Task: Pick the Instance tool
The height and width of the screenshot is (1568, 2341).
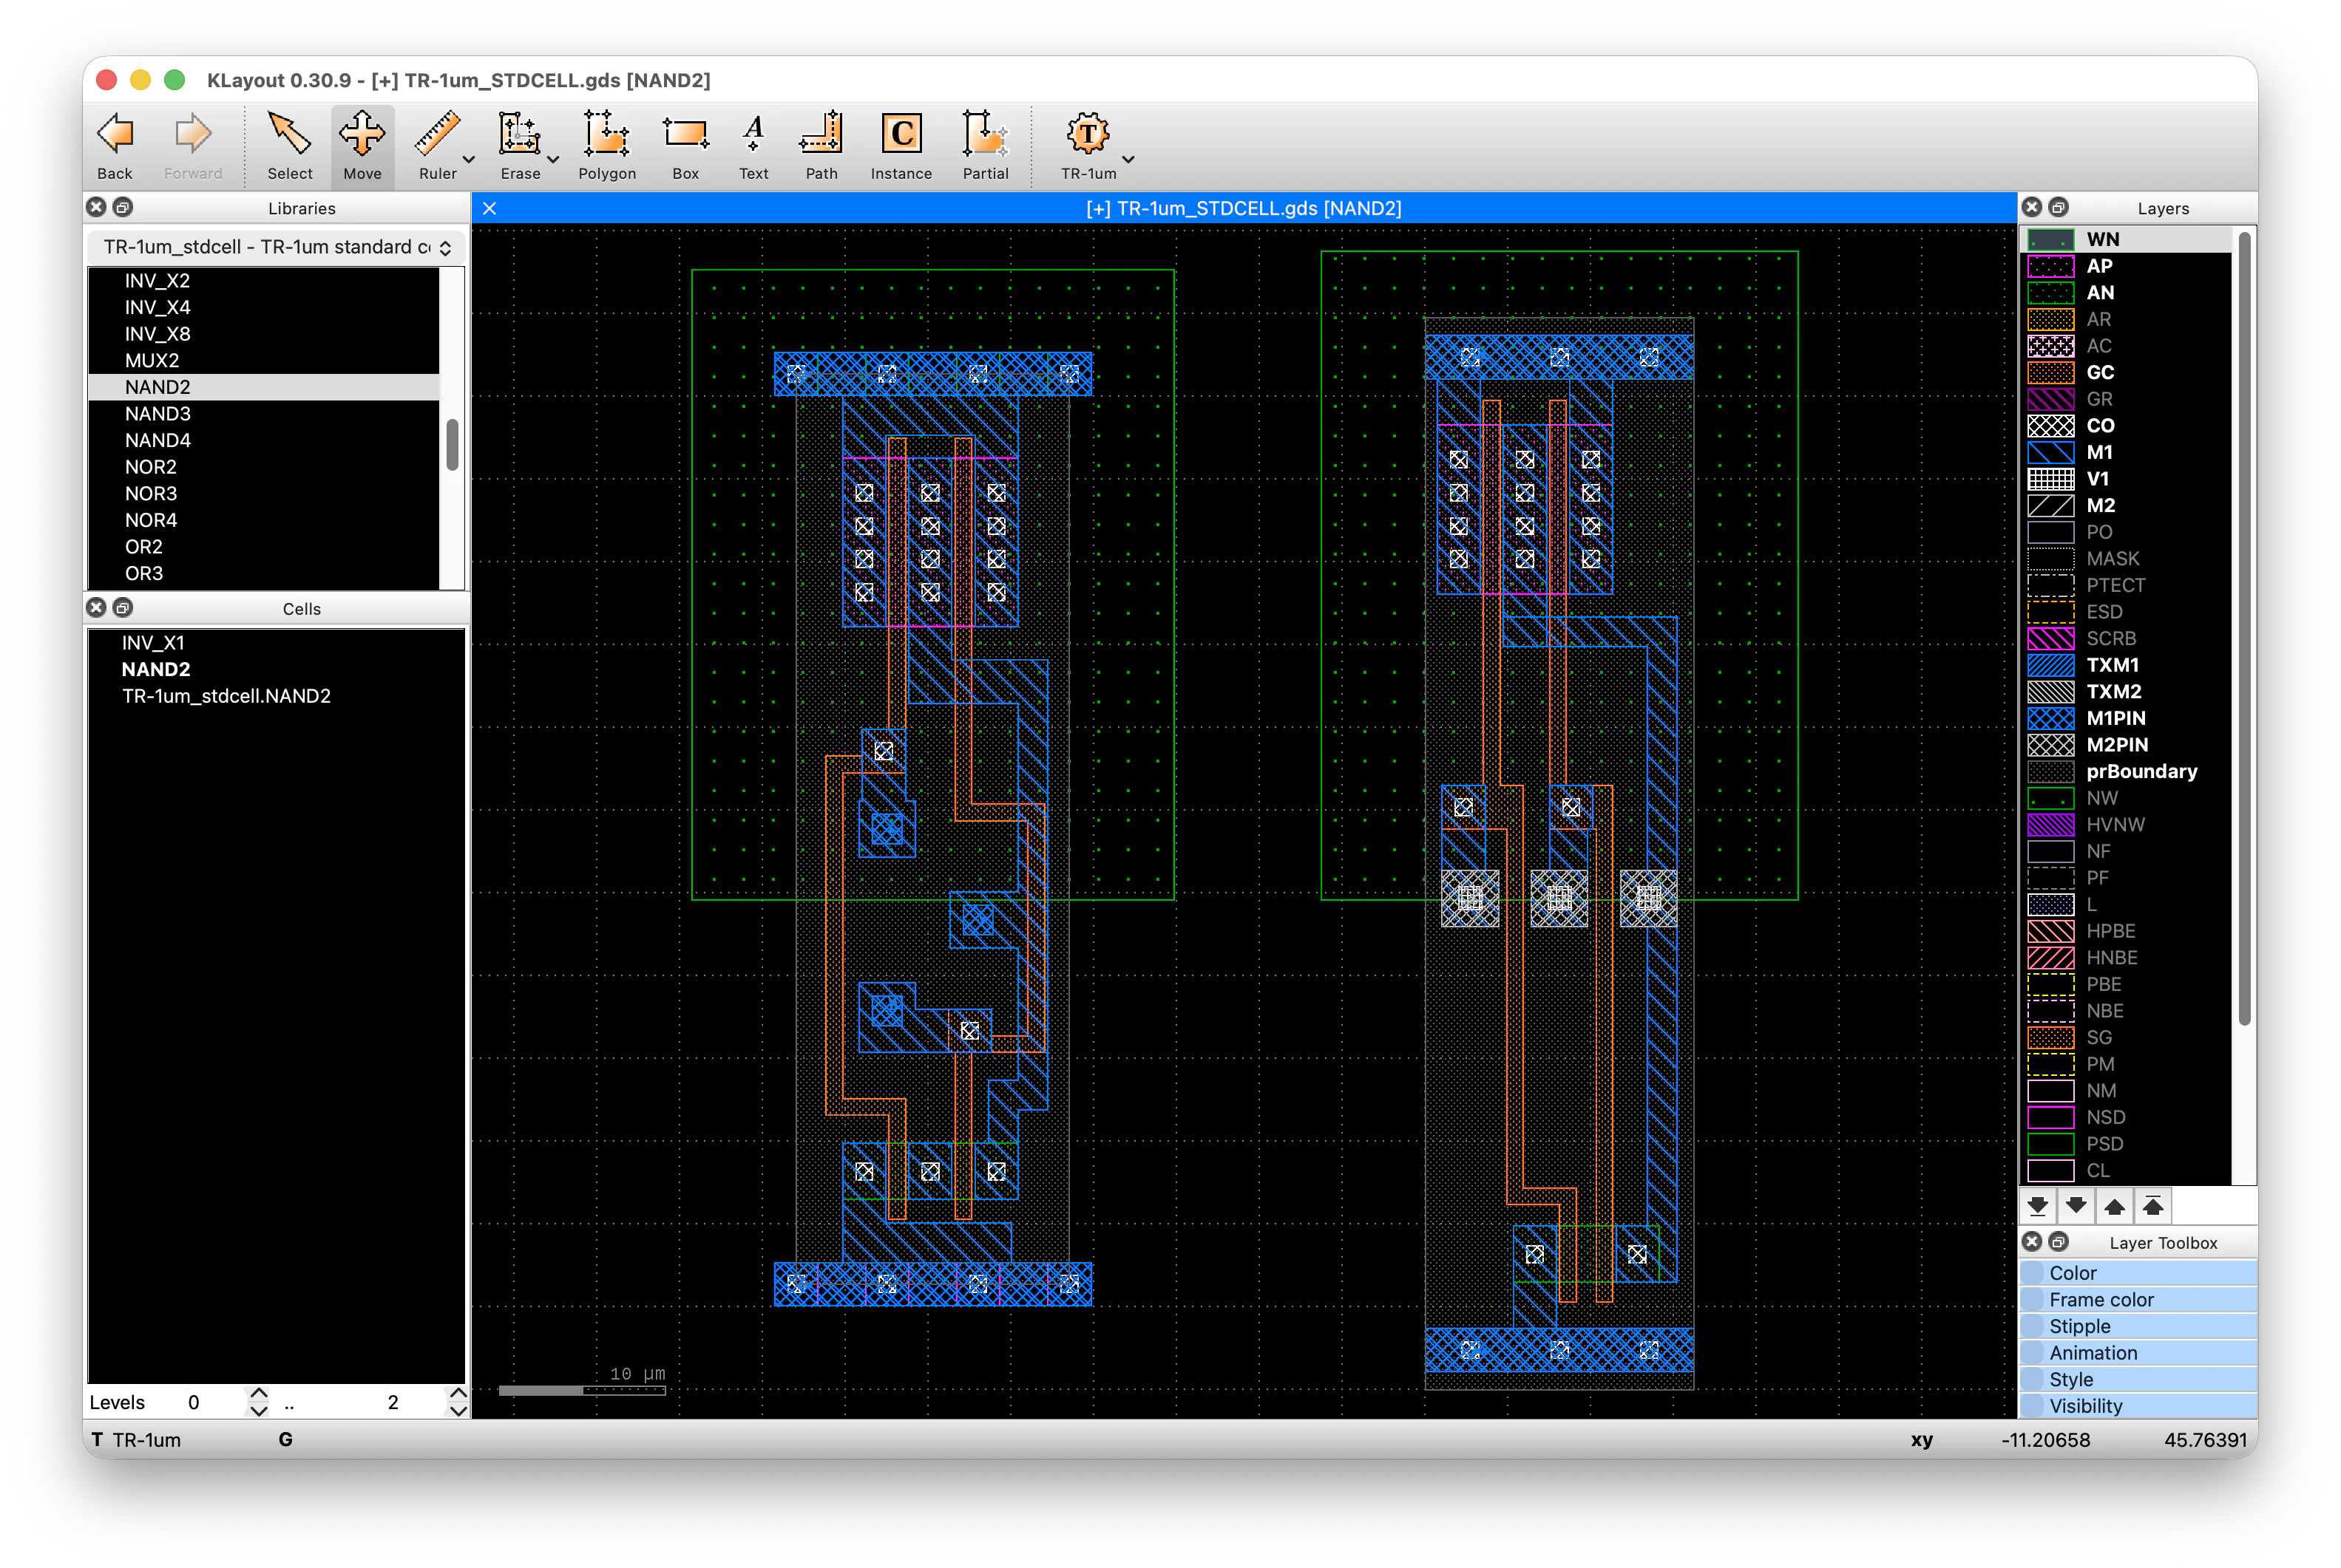Action: [901, 146]
